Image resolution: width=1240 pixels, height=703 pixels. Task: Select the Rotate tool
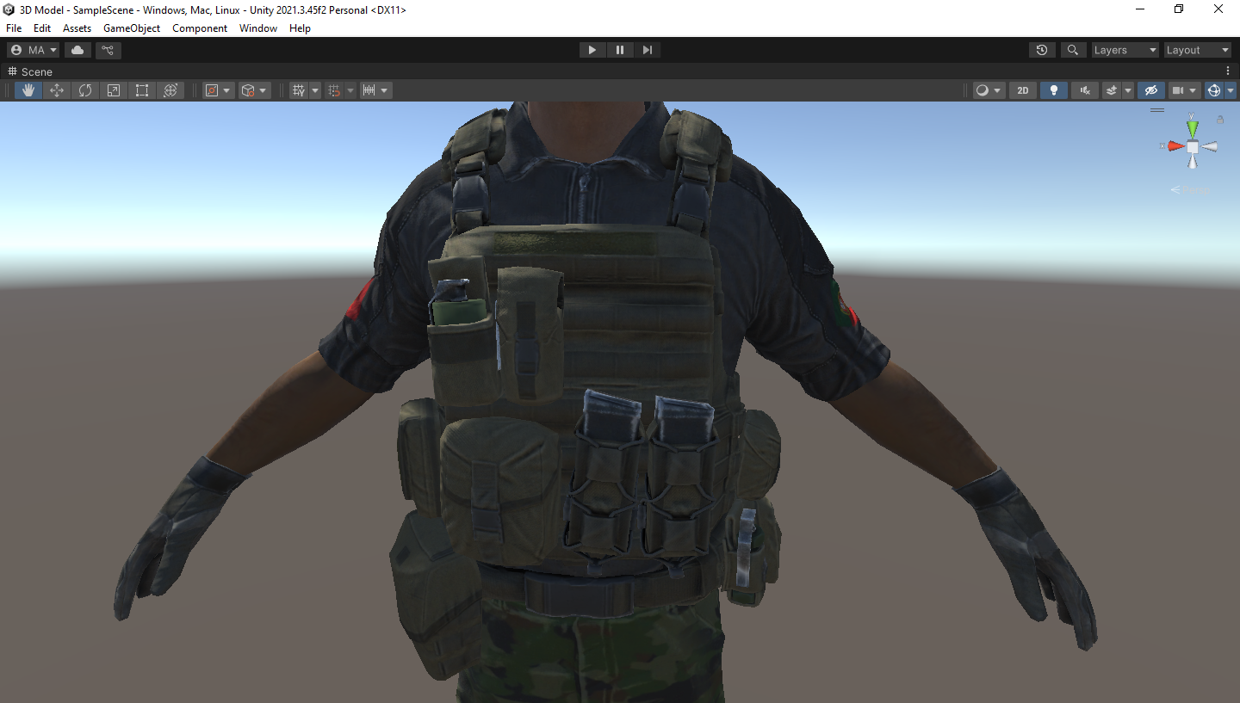click(85, 90)
